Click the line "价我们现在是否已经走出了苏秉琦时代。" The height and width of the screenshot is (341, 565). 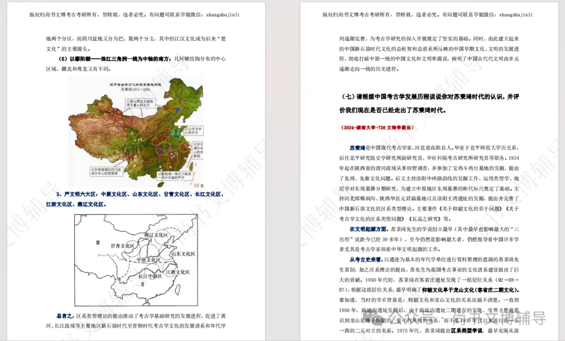pos(393,110)
